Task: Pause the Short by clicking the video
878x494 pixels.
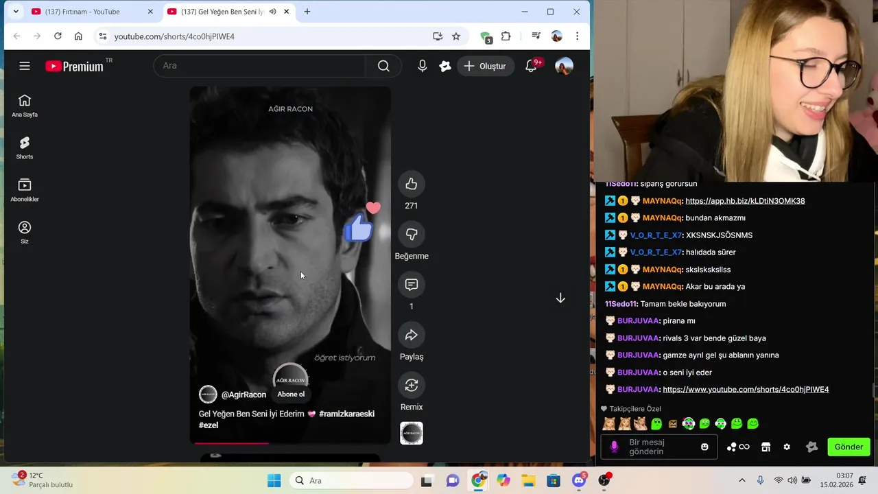Action: click(x=290, y=265)
